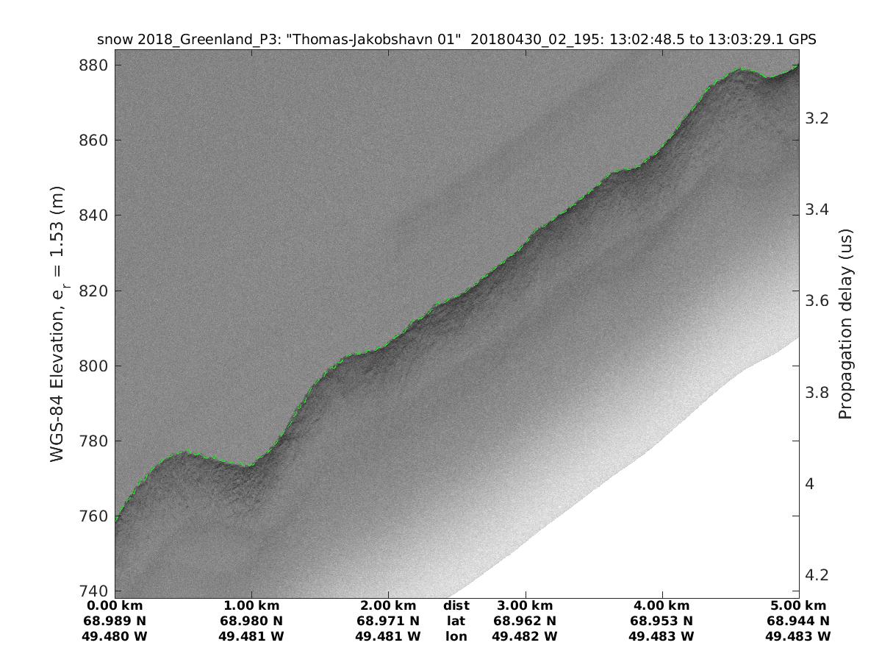Screen dimensions: 882x662
Task: Click the "Propagation delay (us)" axis label
Action: pos(845,324)
